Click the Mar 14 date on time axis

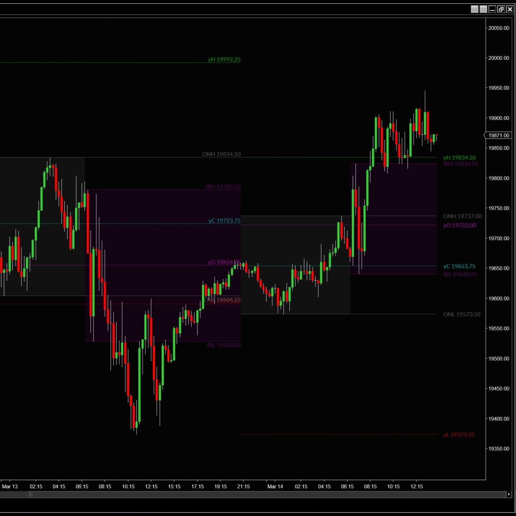coord(275,486)
